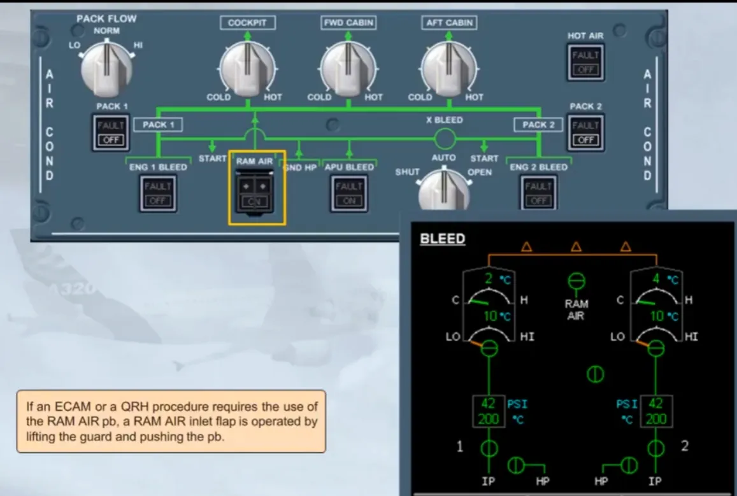Click the PACK 2 flow diagram label
The image size is (737, 496).
coord(538,124)
